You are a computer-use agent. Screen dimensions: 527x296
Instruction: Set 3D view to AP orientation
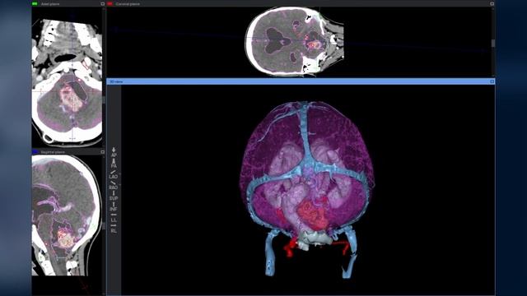point(114,152)
